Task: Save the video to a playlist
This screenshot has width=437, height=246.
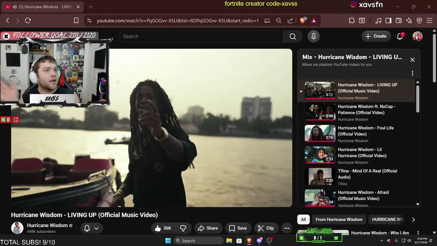Action: pyautogui.click(x=238, y=228)
